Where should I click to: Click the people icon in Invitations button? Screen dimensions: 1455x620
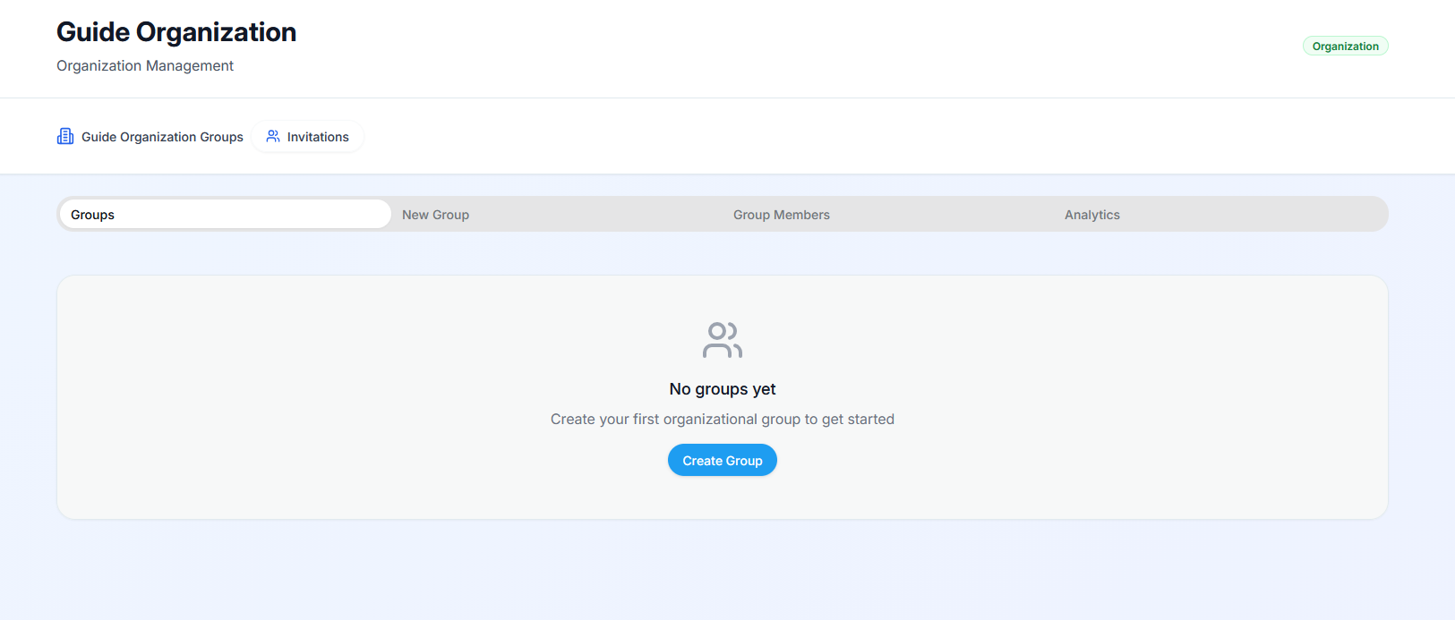273,136
